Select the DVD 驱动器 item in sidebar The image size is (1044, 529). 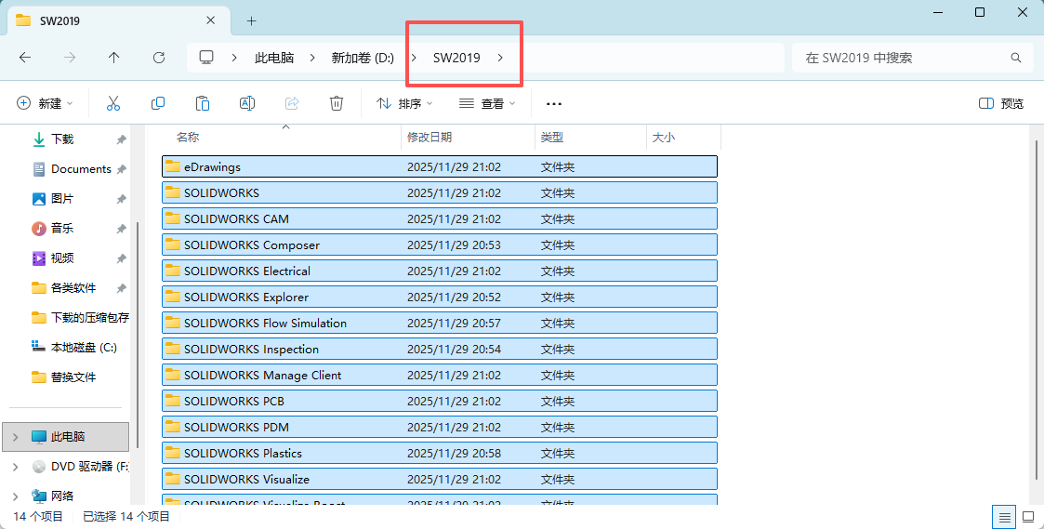tap(80, 467)
